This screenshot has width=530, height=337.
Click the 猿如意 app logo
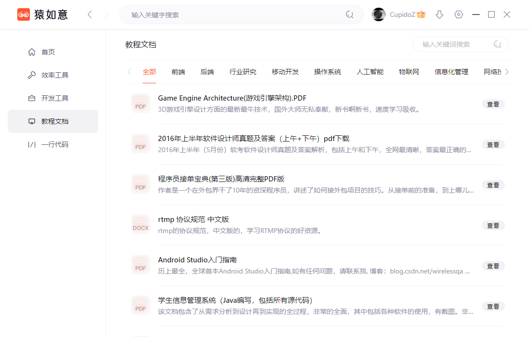[24, 14]
